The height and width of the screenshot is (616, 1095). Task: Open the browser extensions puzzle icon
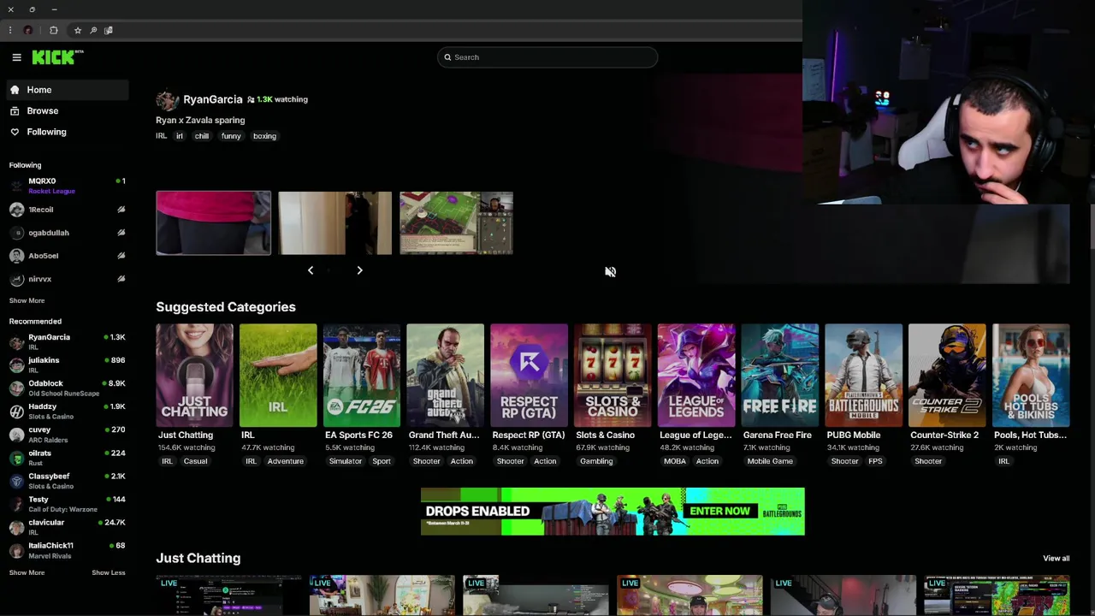coord(54,31)
